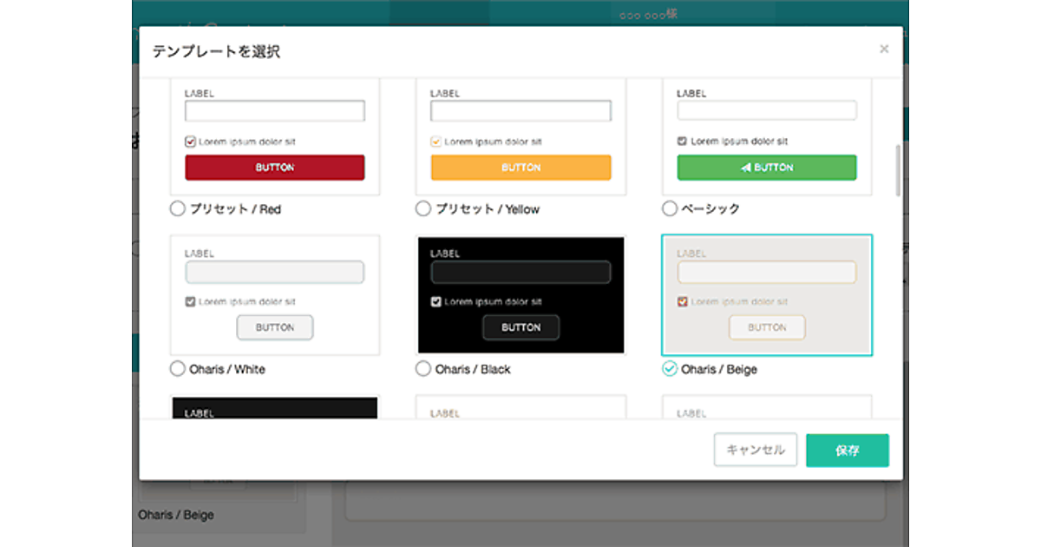
Task: Click the dark template thumbnail in bottom row
Action: click(x=275, y=408)
